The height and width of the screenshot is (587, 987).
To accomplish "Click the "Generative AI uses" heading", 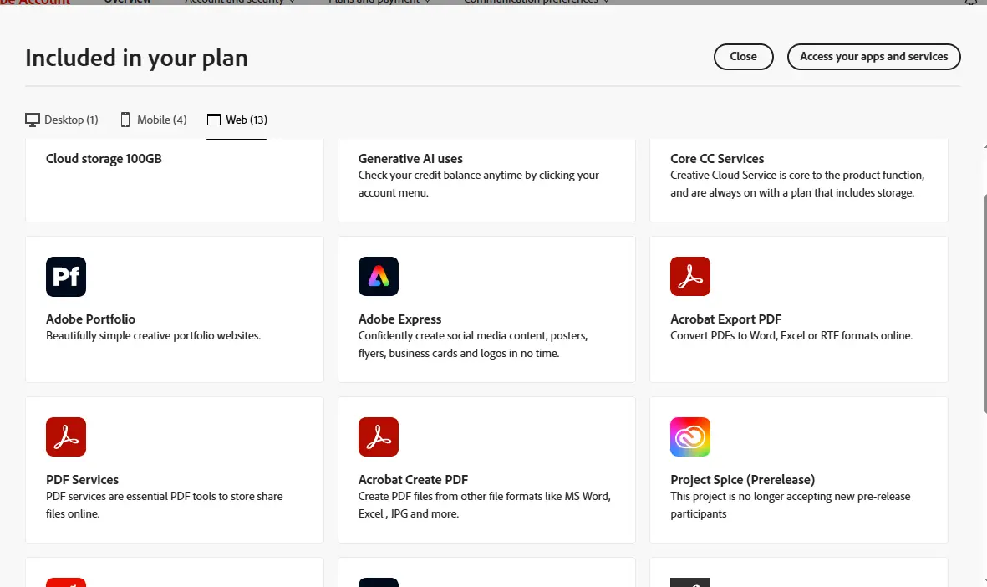I will tap(410, 159).
